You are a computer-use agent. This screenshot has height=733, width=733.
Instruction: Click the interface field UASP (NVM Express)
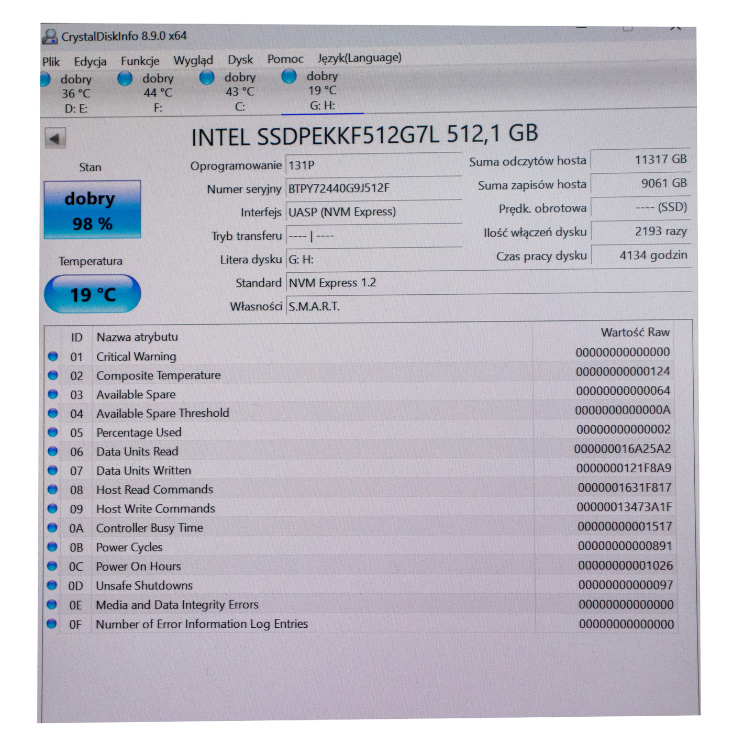click(x=374, y=212)
